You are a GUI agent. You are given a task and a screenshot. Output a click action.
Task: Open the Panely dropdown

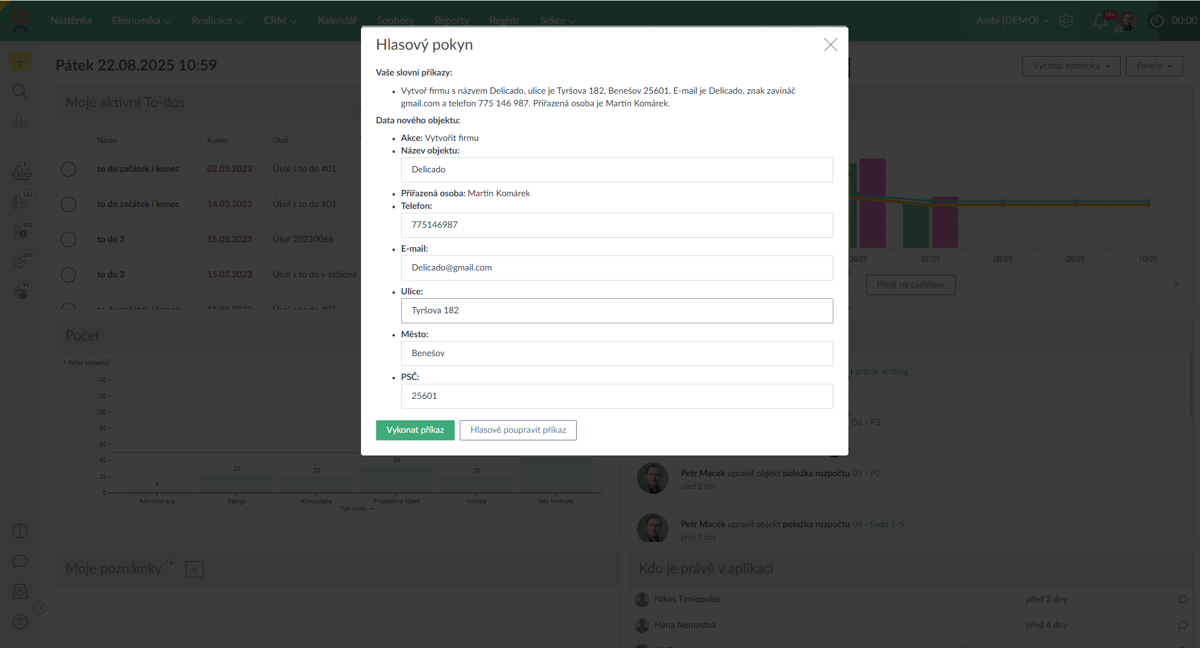[1154, 66]
